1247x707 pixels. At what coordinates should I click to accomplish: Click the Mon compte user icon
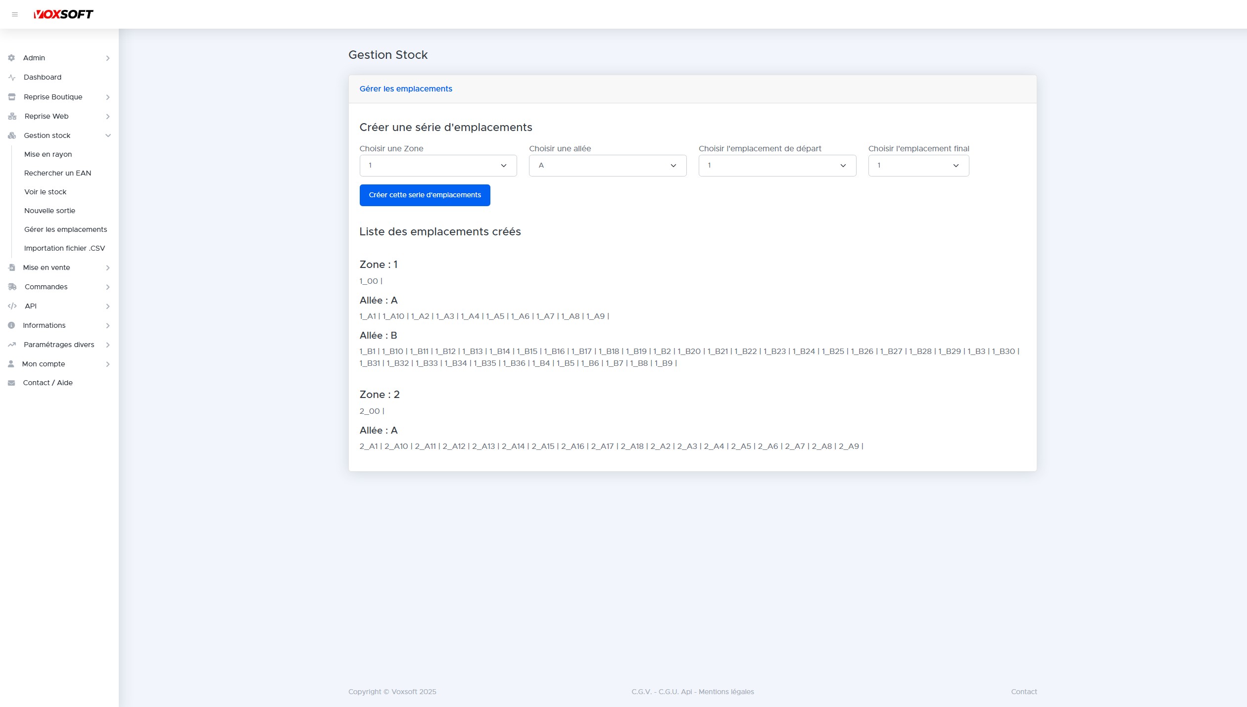[x=11, y=364]
